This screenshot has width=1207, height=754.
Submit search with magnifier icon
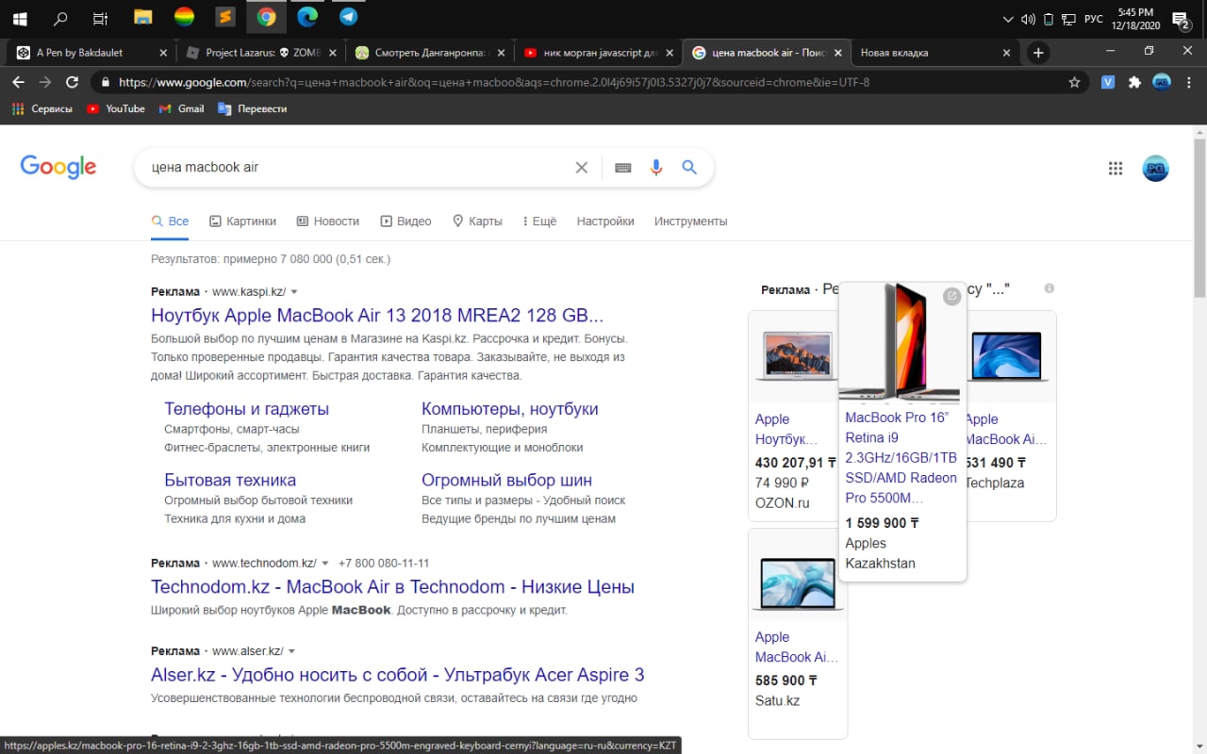pyautogui.click(x=689, y=167)
